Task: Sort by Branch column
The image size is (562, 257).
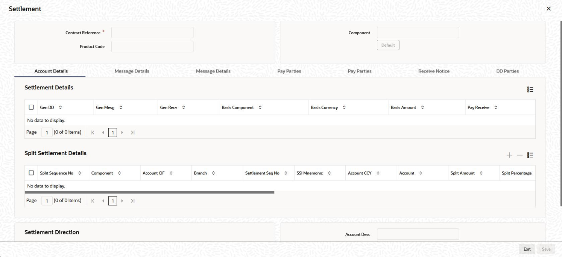Action: click(213, 173)
